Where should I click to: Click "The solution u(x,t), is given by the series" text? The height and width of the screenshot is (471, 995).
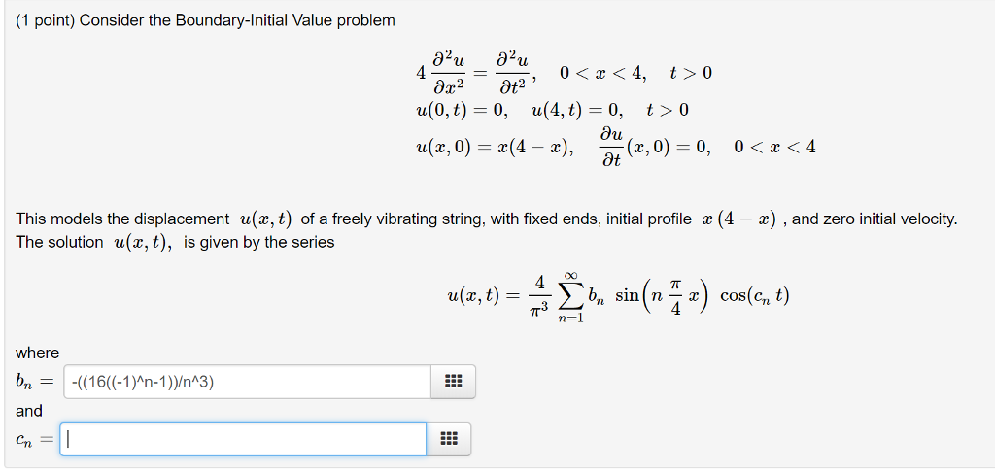click(x=175, y=242)
